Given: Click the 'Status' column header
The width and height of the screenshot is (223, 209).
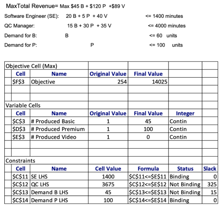Looking at the screenshot, I should [185, 169].
